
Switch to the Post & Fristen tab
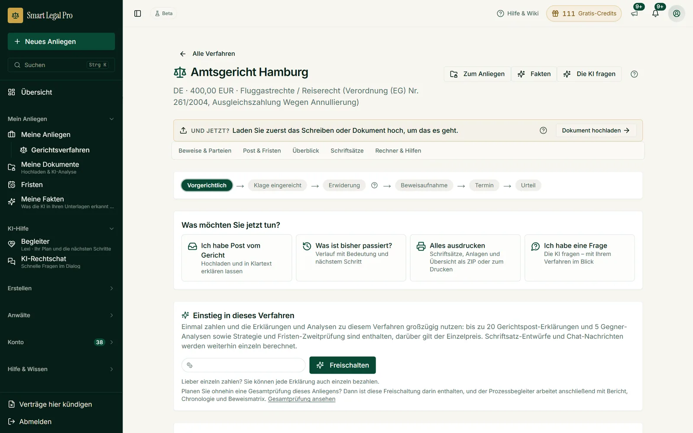coord(262,151)
